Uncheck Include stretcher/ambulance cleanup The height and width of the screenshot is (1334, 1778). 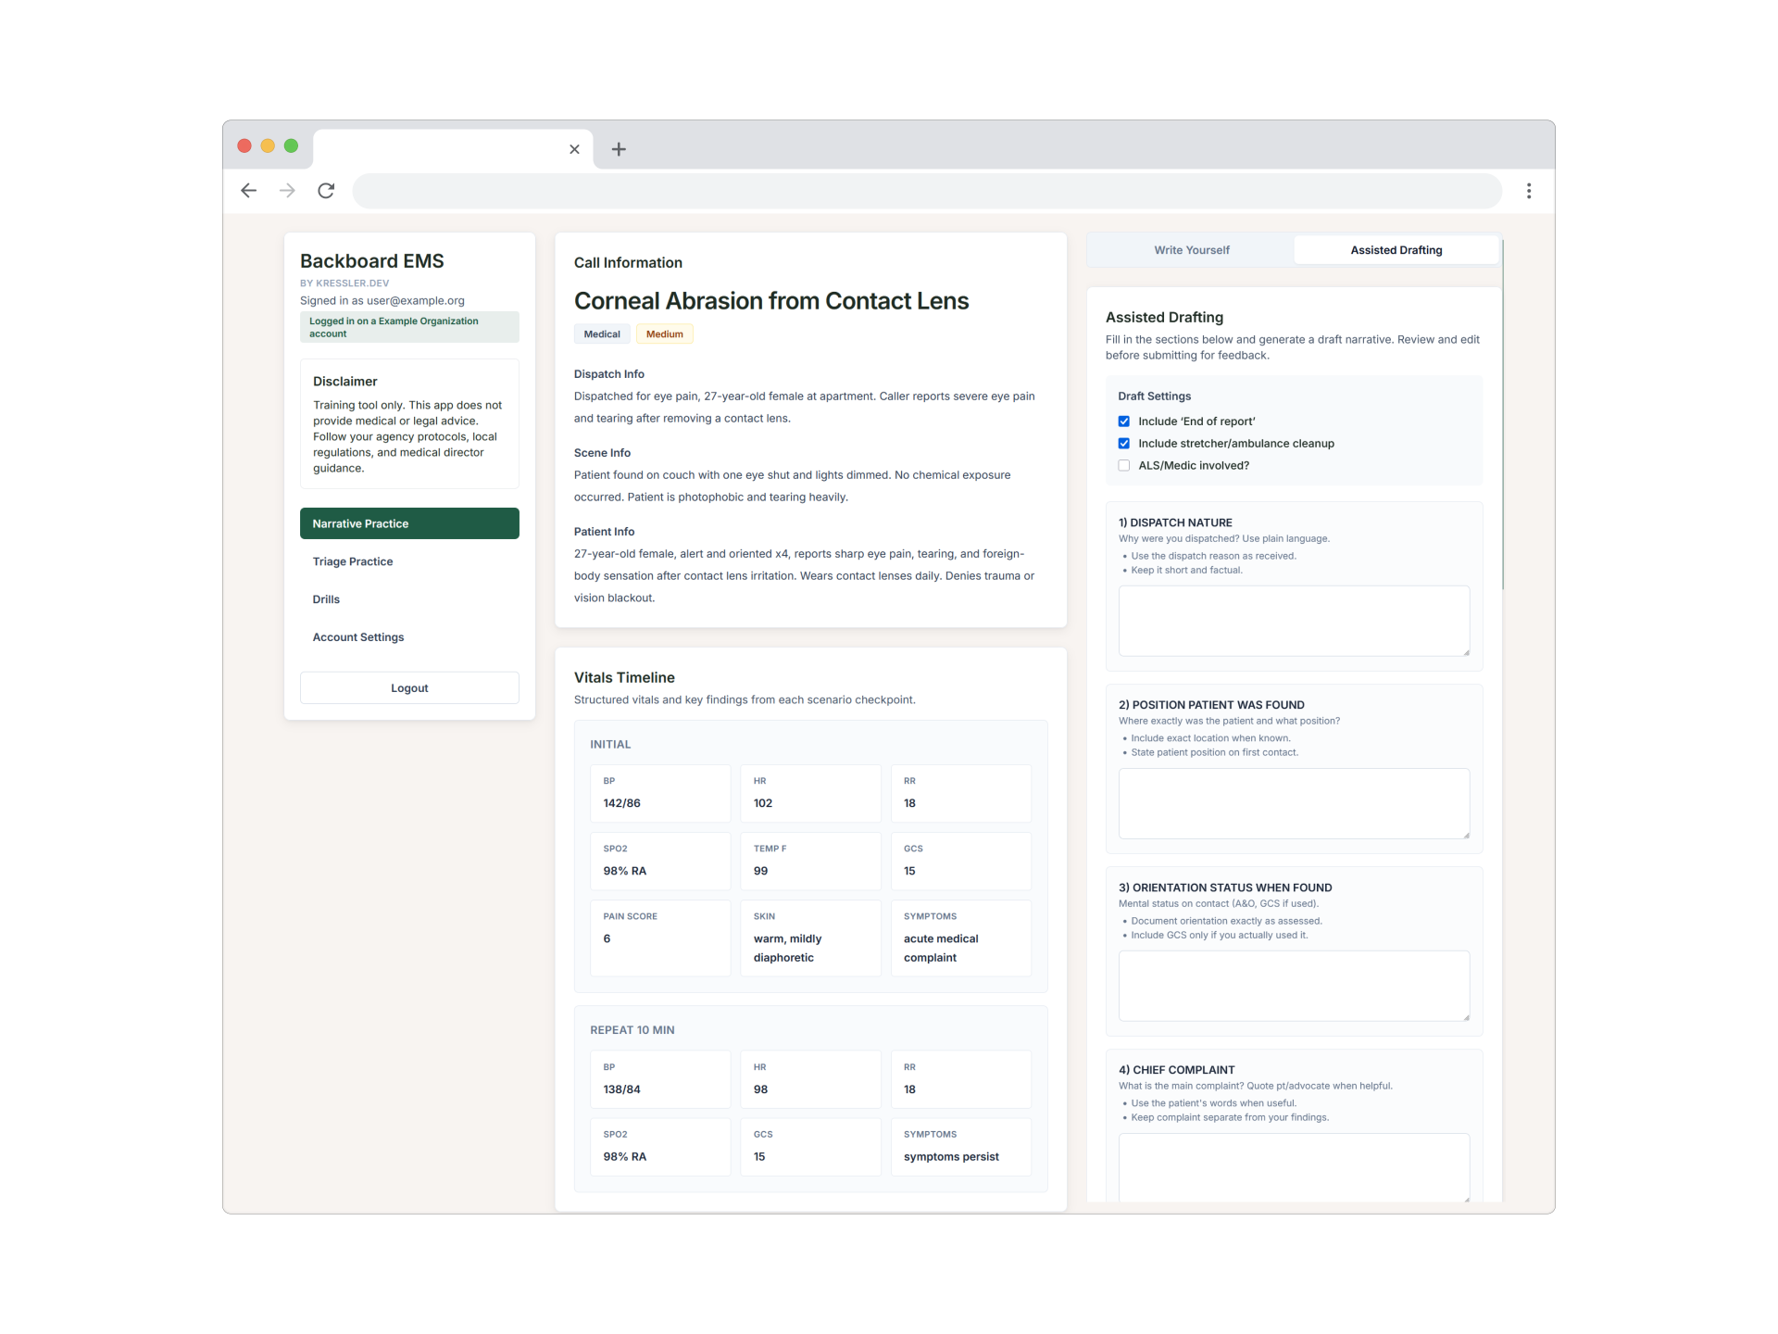pyautogui.click(x=1123, y=444)
